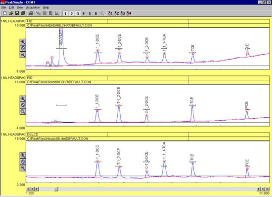Open the calibration curve toolbar icon
This screenshot has width=272, height=197.
pos(57,13)
